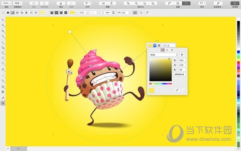Select the Shape edit tool

coord(3,25)
